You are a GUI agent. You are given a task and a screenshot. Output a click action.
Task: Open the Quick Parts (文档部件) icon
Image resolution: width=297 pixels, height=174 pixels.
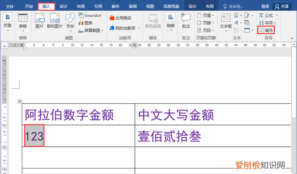coord(236,15)
